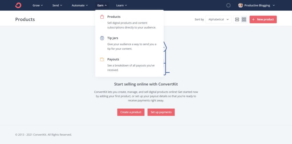Open the Learn dropdown menu
The height and width of the screenshot is (144, 292).
point(121,5)
